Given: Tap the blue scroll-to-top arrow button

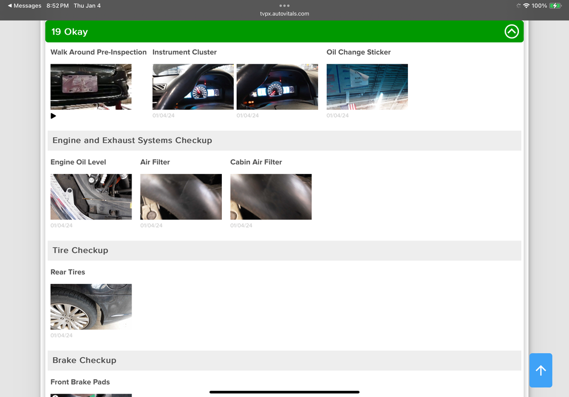Looking at the screenshot, I should pyautogui.click(x=541, y=370).
